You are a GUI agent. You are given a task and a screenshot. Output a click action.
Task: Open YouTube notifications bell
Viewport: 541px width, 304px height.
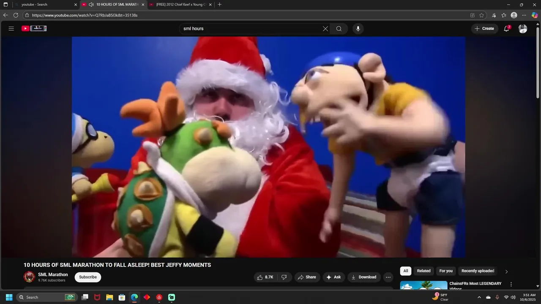click(506, 29)
